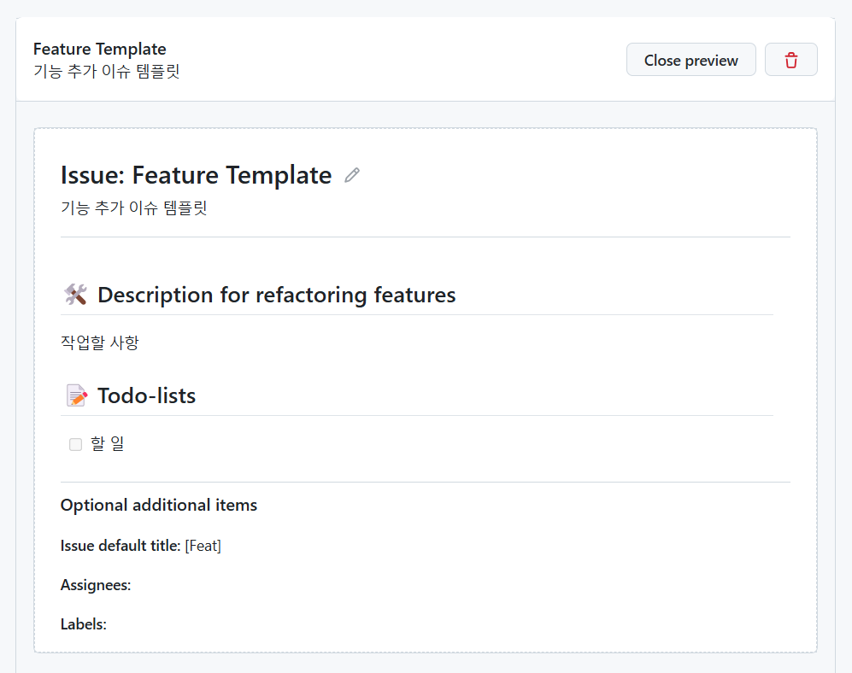Click the memo pencil emoji beside Todo-lists
Image resolution: width=852 pixels, height=673 pixels.
pyautogui.click(x=76, y=395)
